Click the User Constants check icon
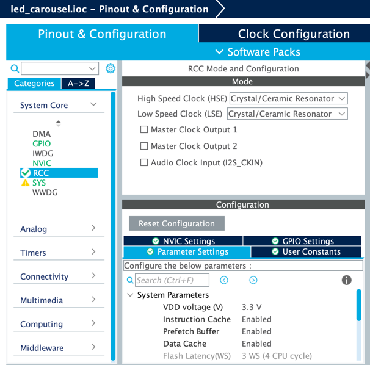The width and height of the screenshot is (370, 365). tap(275, 251)
